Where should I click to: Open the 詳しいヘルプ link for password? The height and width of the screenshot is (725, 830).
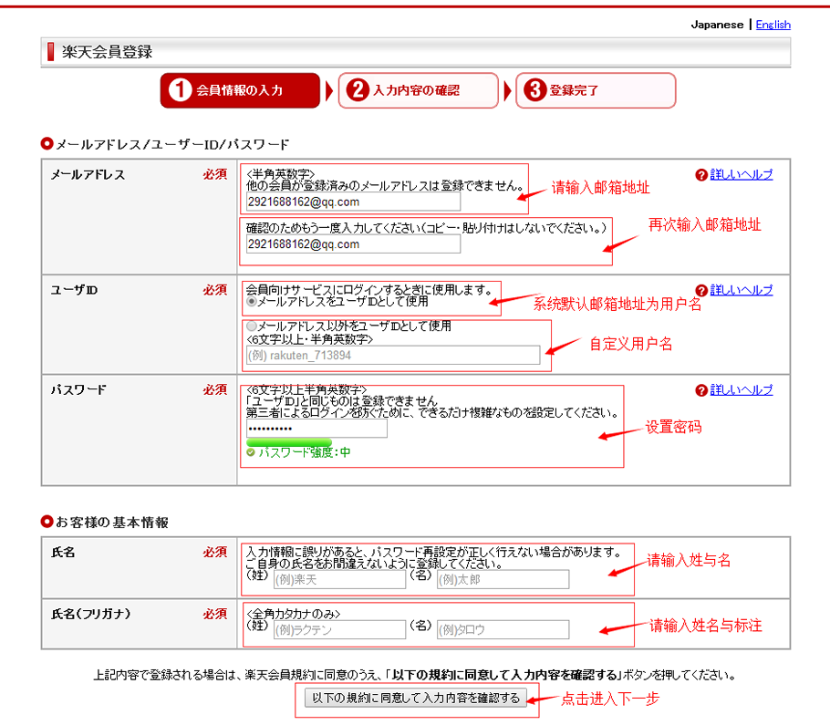741,390
